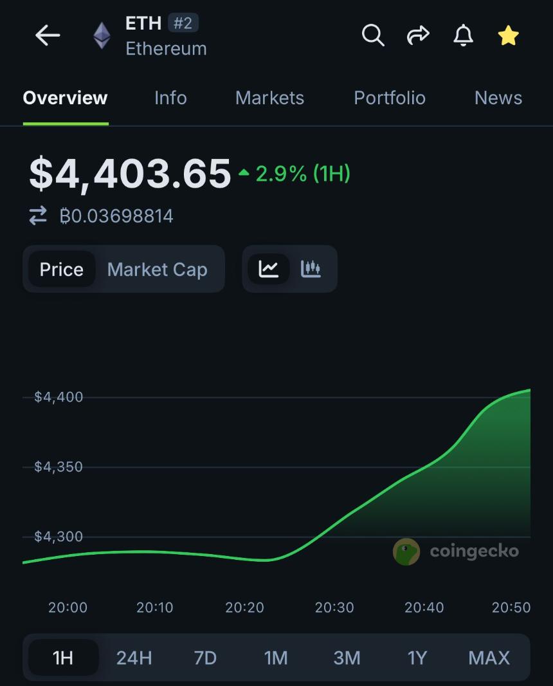Open the Info tab
553x686 pixels.
(x=170, y=98)
